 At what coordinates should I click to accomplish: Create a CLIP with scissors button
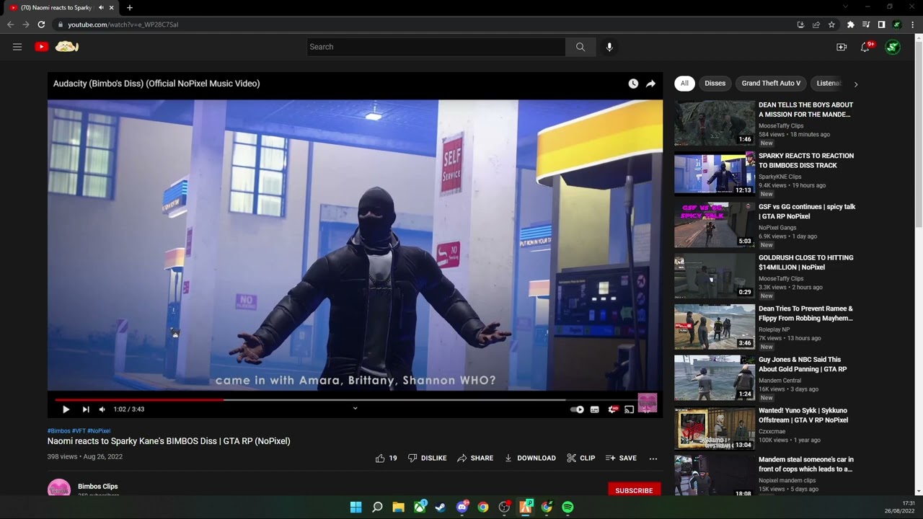click(581, 458)
